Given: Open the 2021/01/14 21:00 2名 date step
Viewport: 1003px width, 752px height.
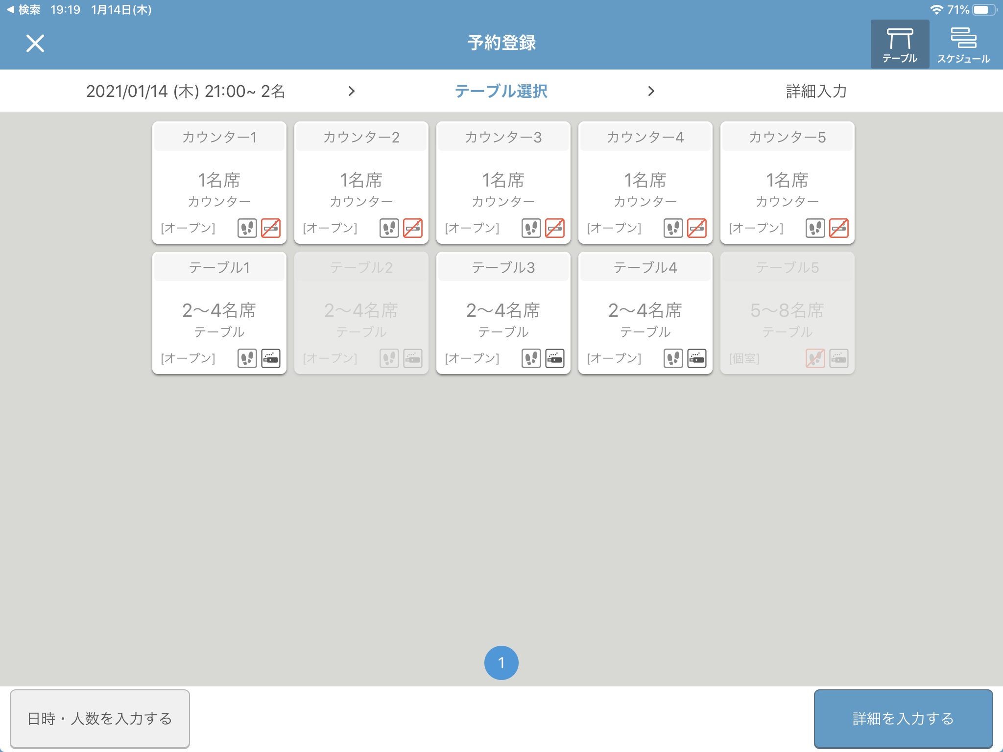Looking at the screenshot, I should click(185, 91).
